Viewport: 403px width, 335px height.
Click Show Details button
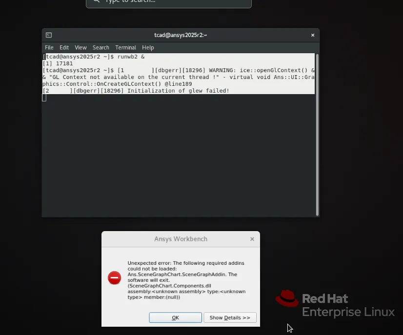[230, 317]
